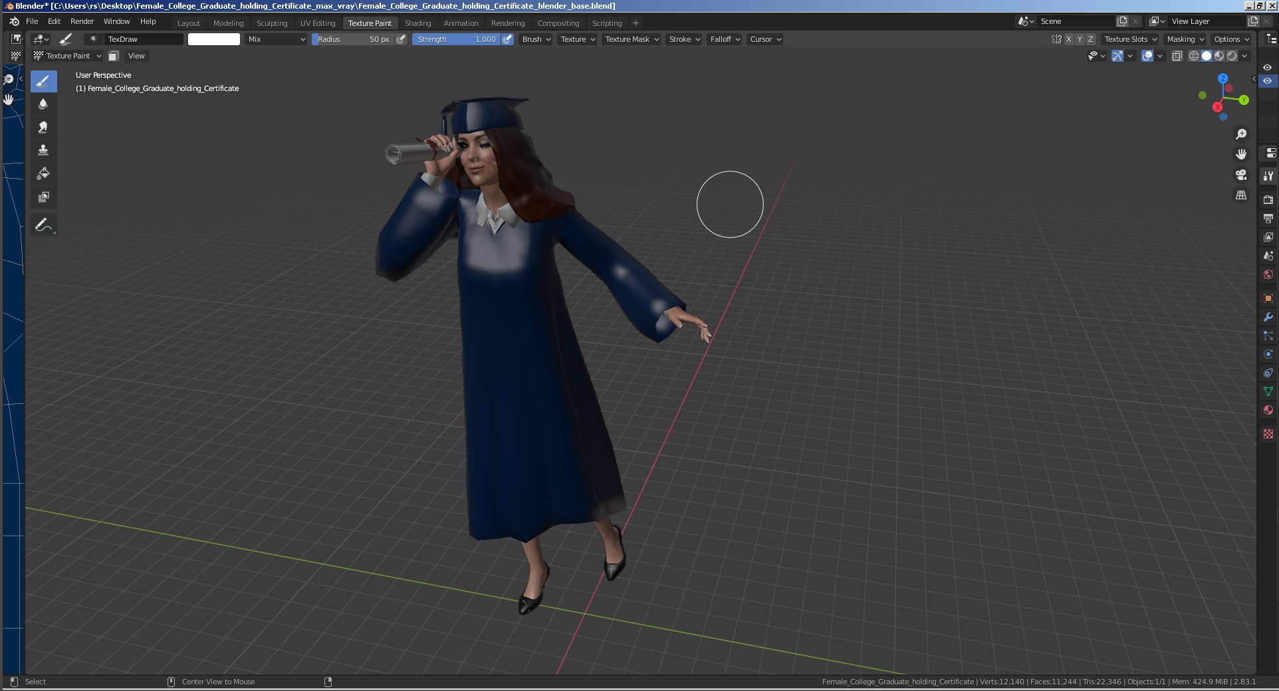Open the Edit menu
Viewport: 1279px width, 691px height.
[55, 21]
